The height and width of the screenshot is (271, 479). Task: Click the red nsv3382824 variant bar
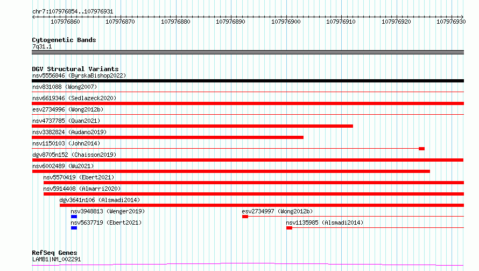tap(167, 137)
